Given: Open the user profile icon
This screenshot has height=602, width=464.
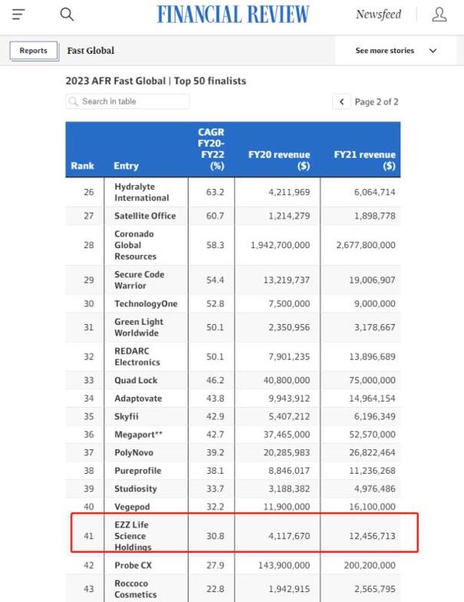Looking at the screenshot, I should pos(439,15).
